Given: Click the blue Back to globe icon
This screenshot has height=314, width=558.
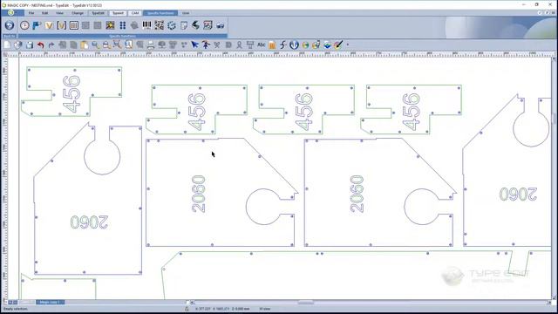Looking at the screenshot, I should pos(10,25).
